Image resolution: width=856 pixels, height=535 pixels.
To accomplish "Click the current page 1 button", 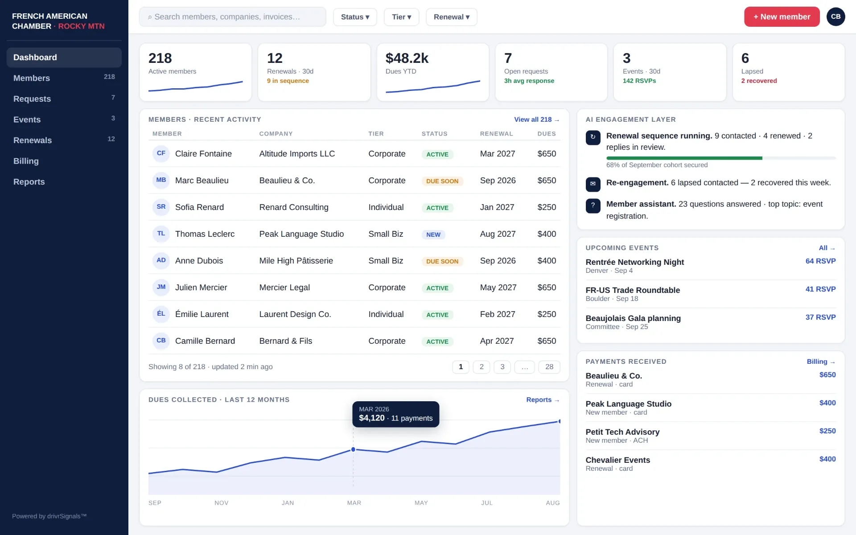I will [x=461, y=367].
